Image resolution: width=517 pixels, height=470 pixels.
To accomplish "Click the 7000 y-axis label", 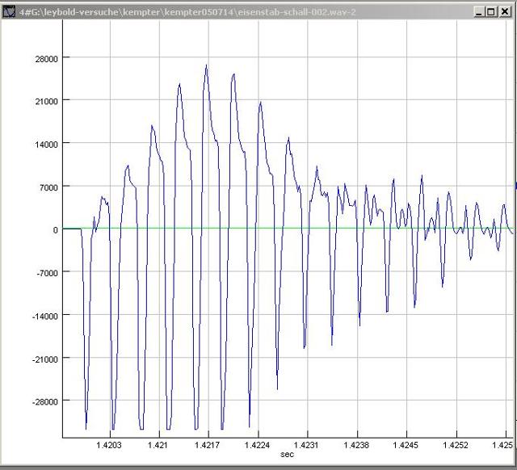I will [48, 187].
